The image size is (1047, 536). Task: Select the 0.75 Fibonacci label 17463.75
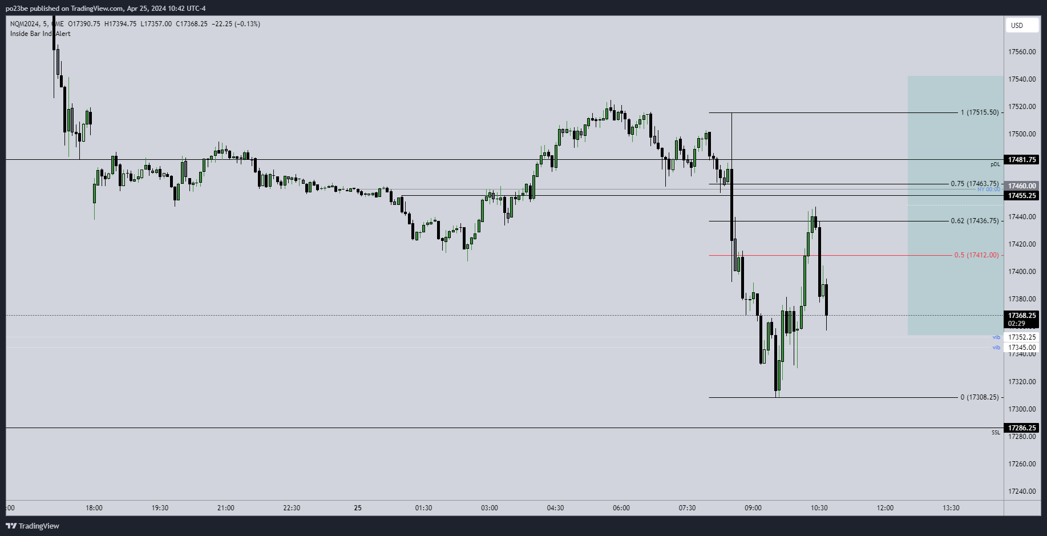click(x=975, y=184)
